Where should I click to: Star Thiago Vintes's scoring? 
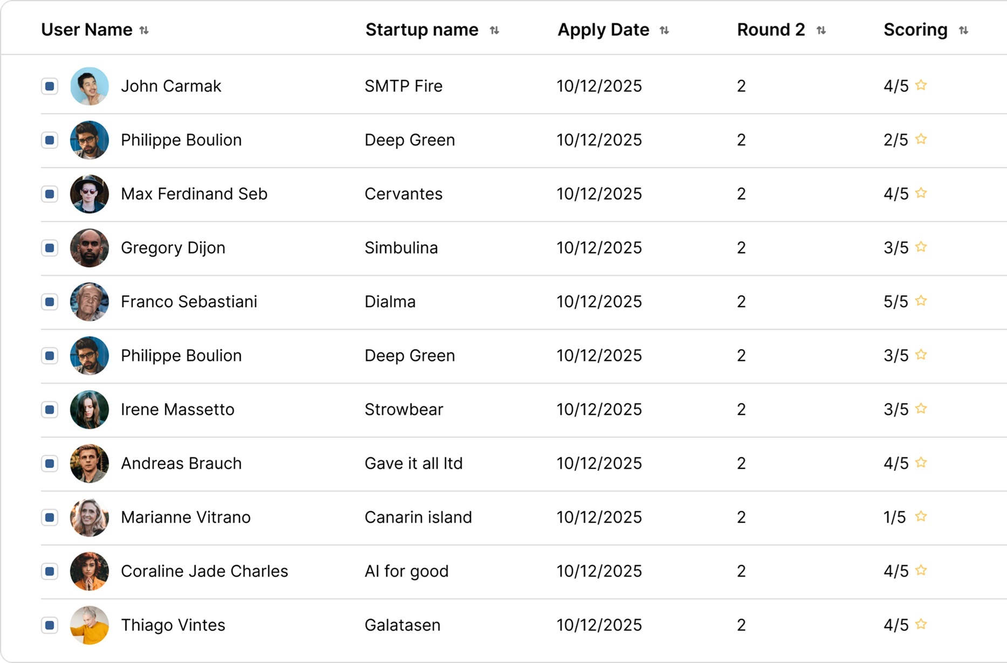pos(921,624)
